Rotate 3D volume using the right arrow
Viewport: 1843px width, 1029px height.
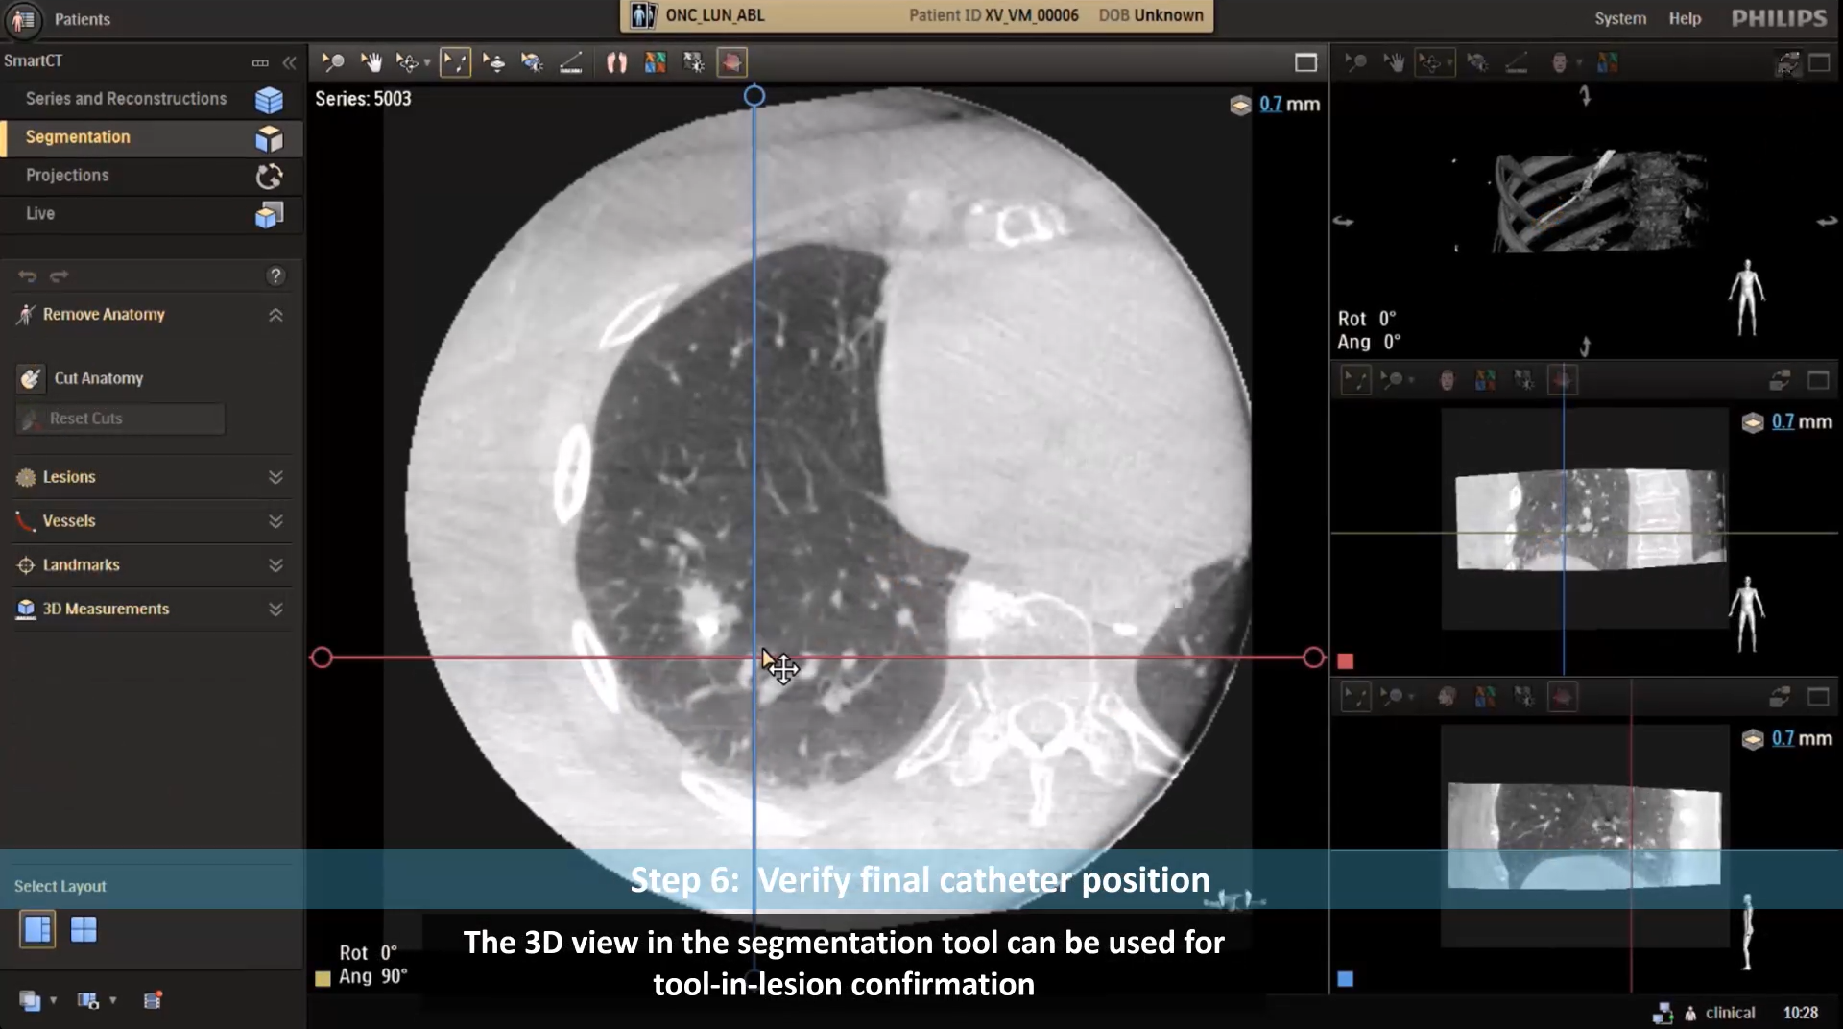[1828, 222]
